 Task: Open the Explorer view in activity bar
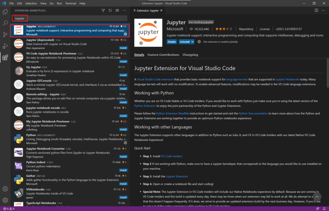5,12
